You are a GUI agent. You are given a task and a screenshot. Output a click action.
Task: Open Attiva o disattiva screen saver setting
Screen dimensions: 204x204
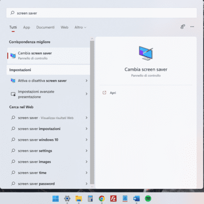(x=48, y=81)
